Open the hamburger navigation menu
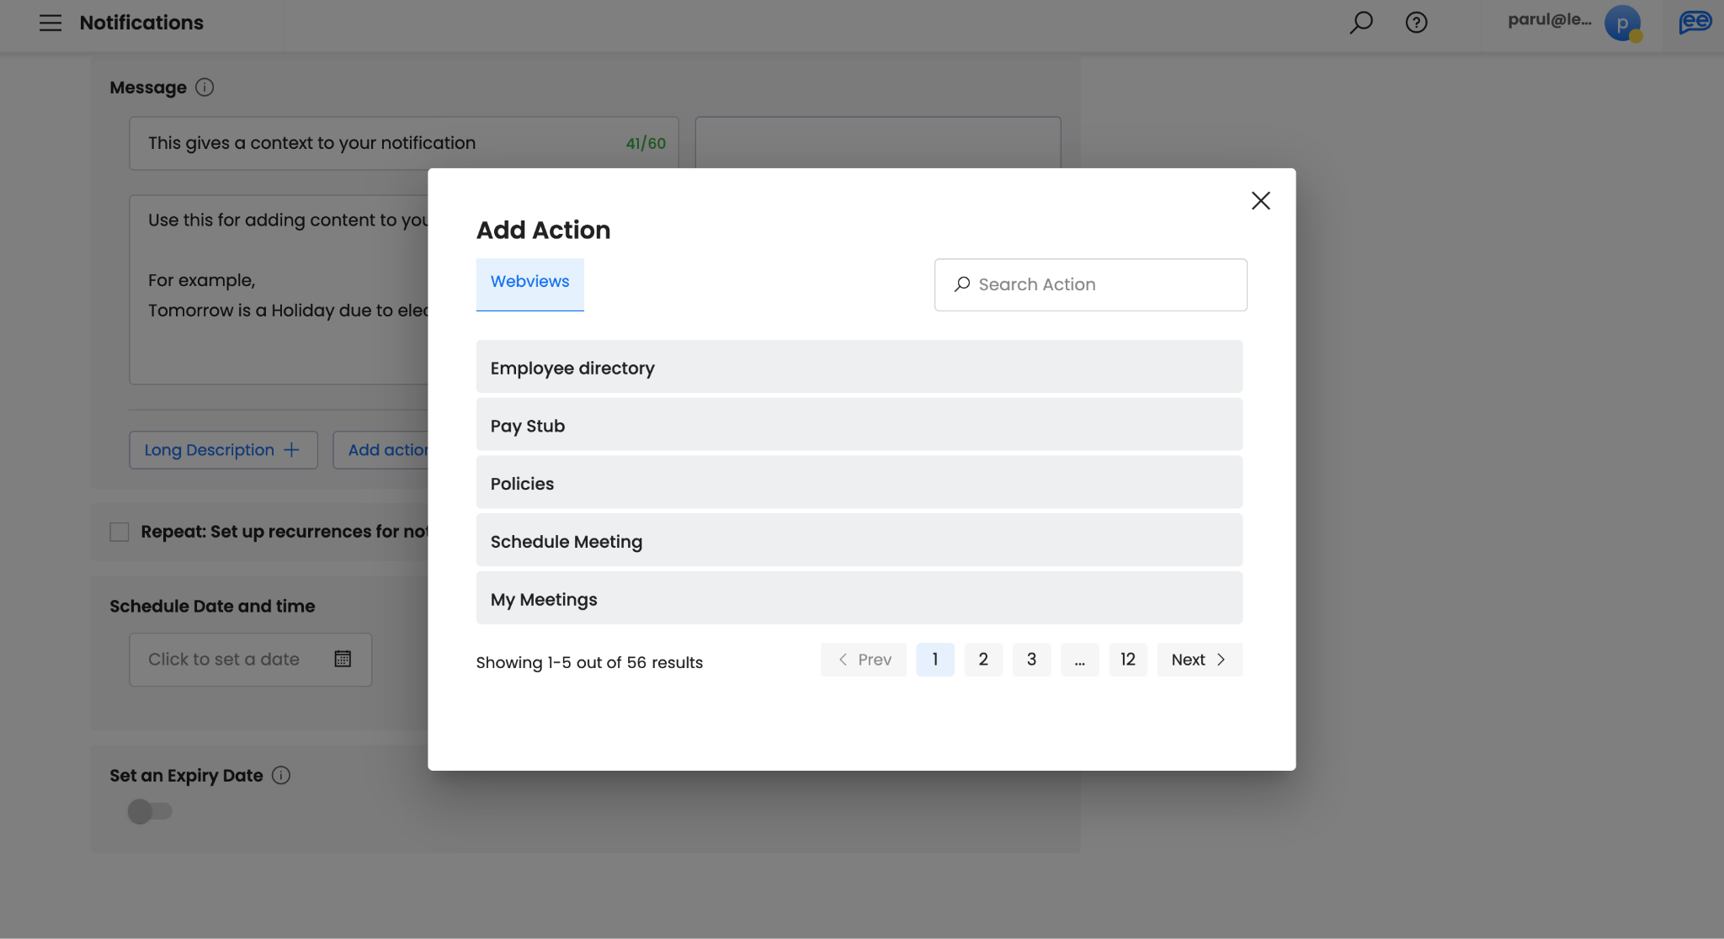 [x=51, y=23]
